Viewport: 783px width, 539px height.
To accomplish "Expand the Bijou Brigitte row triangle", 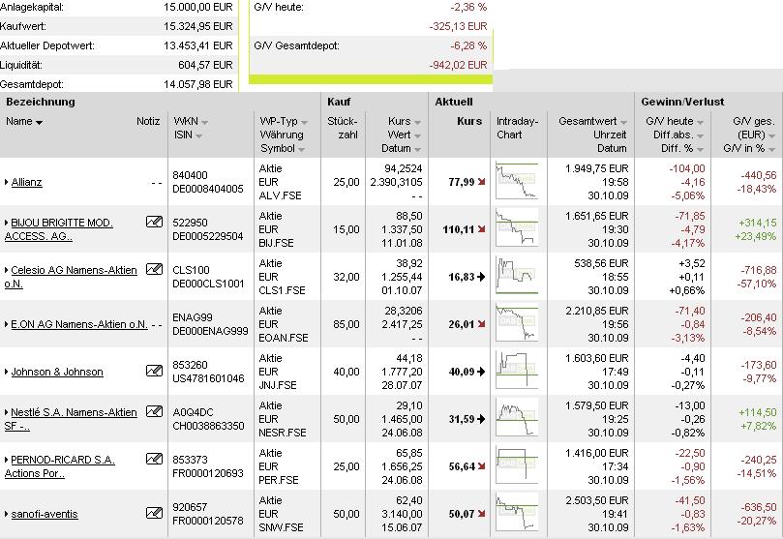I will (7, 223).
